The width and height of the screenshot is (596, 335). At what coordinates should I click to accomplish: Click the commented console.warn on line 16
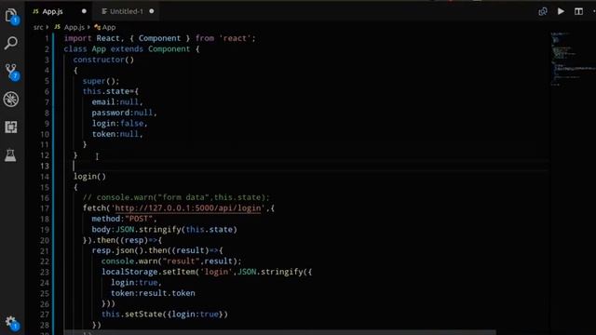pyautogui.click(x=176, y=197)
